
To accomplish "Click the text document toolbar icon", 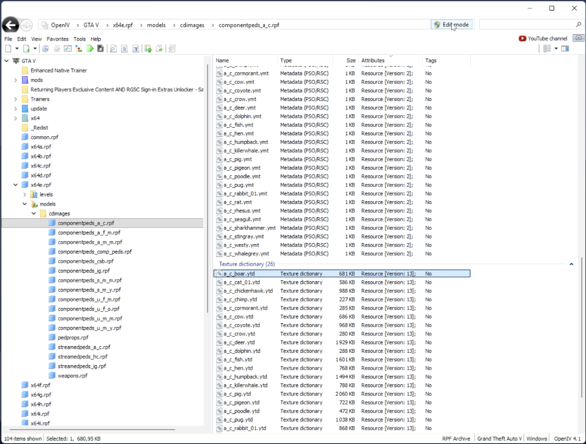I will tap(124, 49).
